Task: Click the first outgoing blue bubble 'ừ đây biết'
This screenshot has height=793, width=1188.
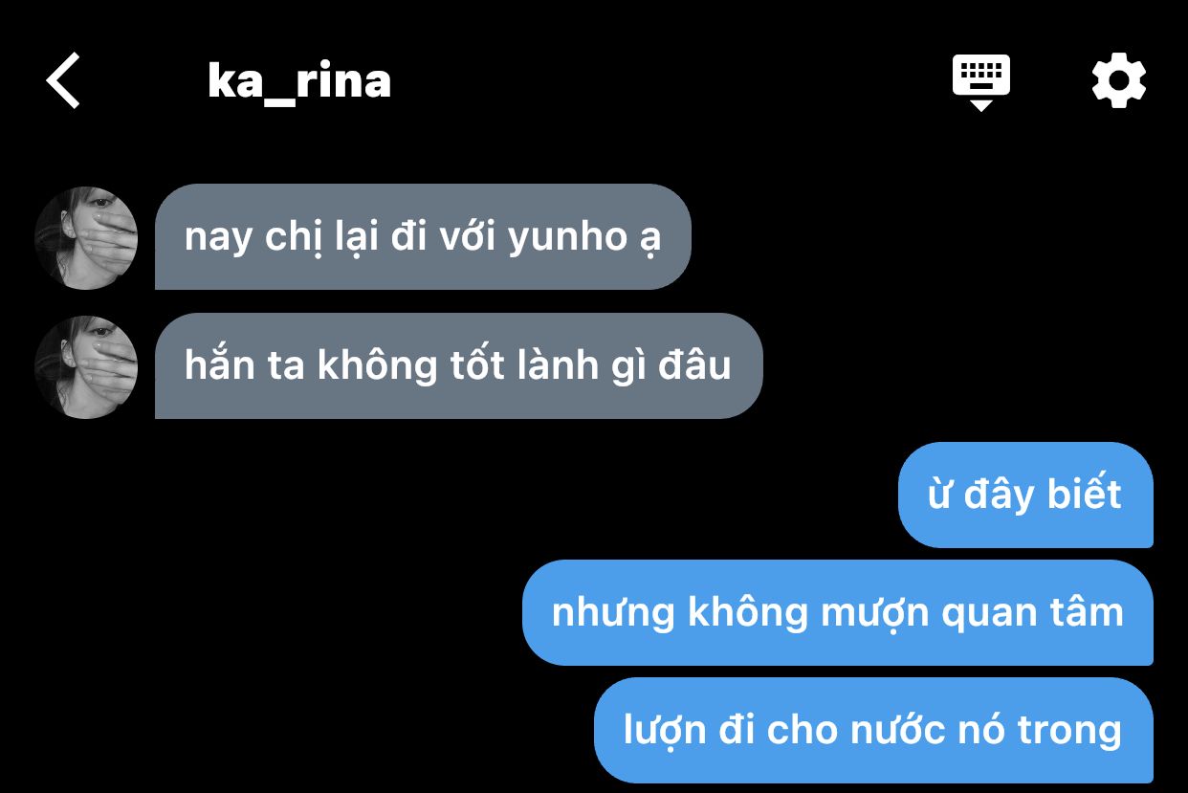Action: click(x=1025, y=495)
